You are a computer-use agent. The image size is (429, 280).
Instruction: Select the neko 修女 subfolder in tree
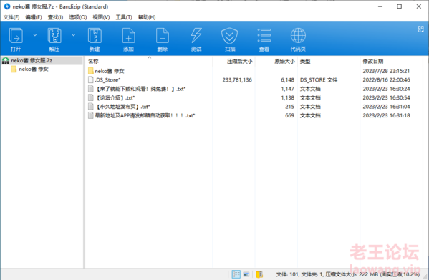pos(34,69)
